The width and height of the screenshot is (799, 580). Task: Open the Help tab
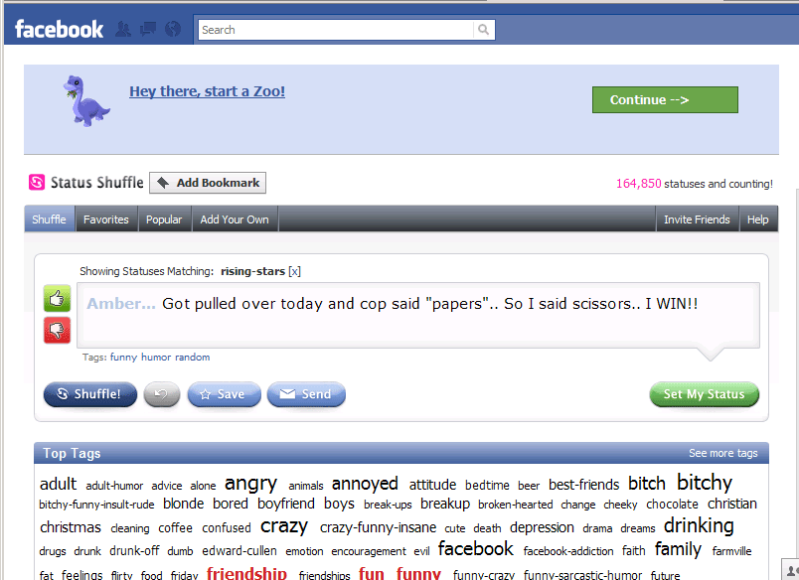[757, 219]
